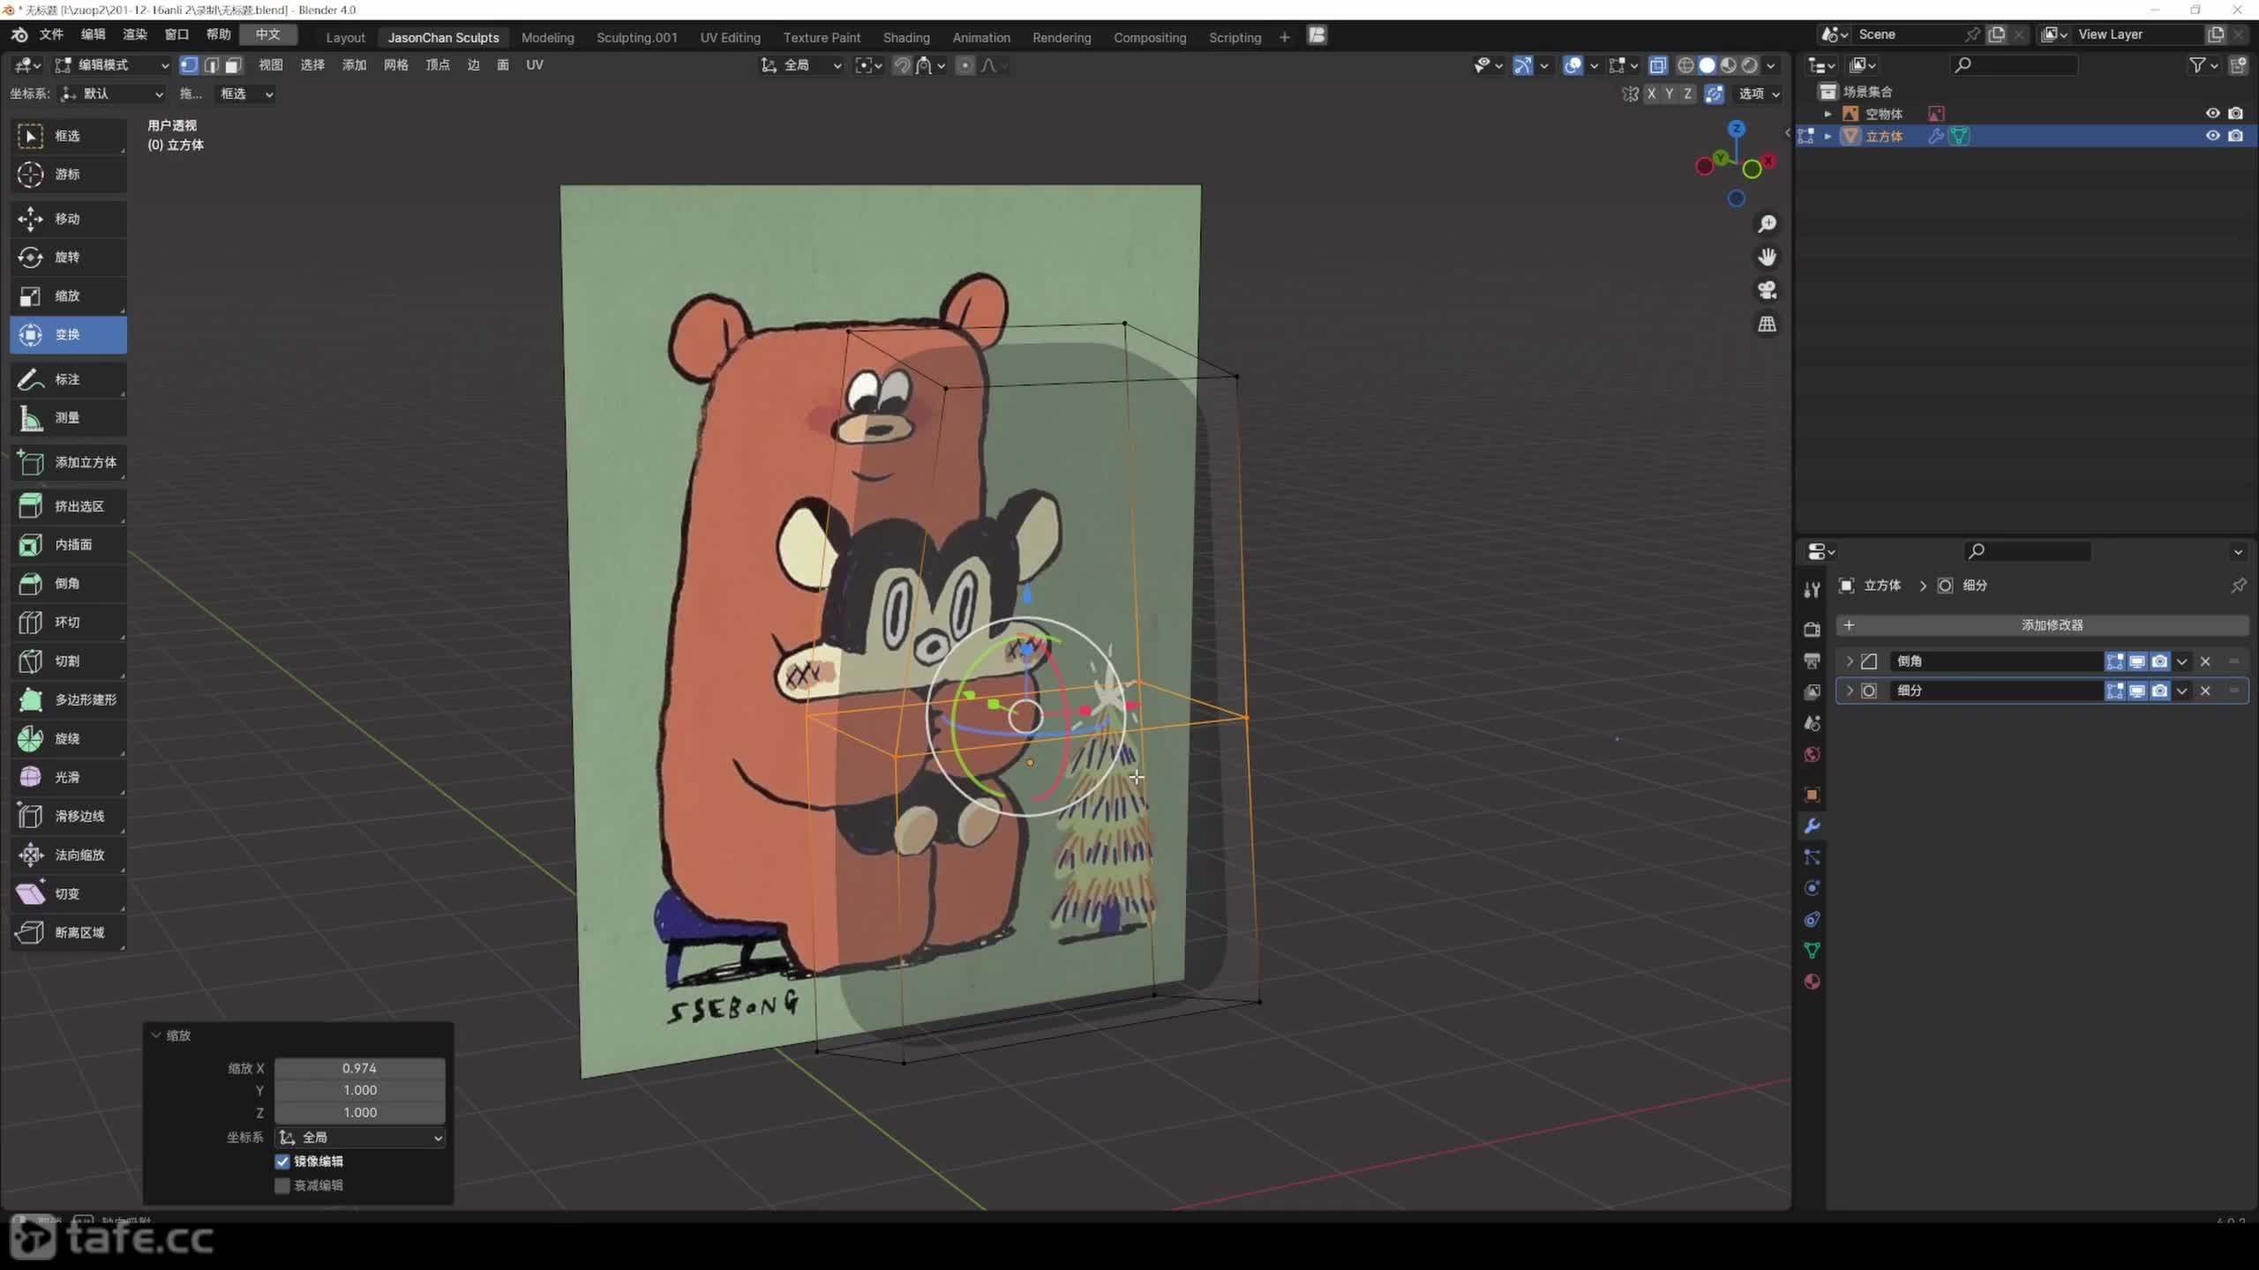Image resolution: width=2259 pixels, height=1270 pixels.
Task: Click the pan view hand icon
Action: 1767,258
